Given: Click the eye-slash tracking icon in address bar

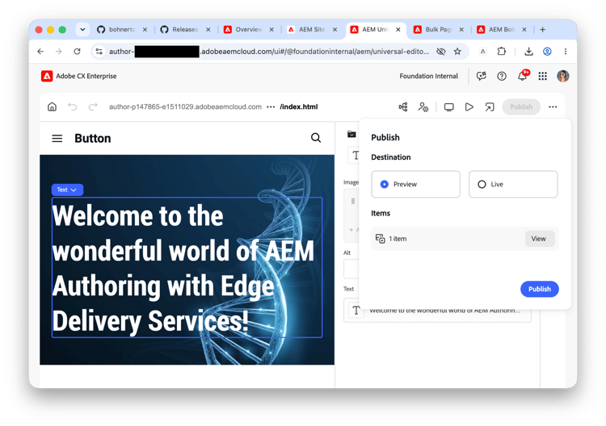Looking at the screenshot, I should tap(440, 52).
